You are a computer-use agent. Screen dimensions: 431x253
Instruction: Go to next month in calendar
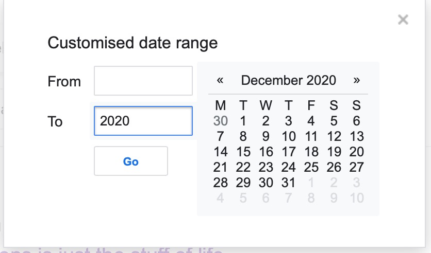pos(357,80)
